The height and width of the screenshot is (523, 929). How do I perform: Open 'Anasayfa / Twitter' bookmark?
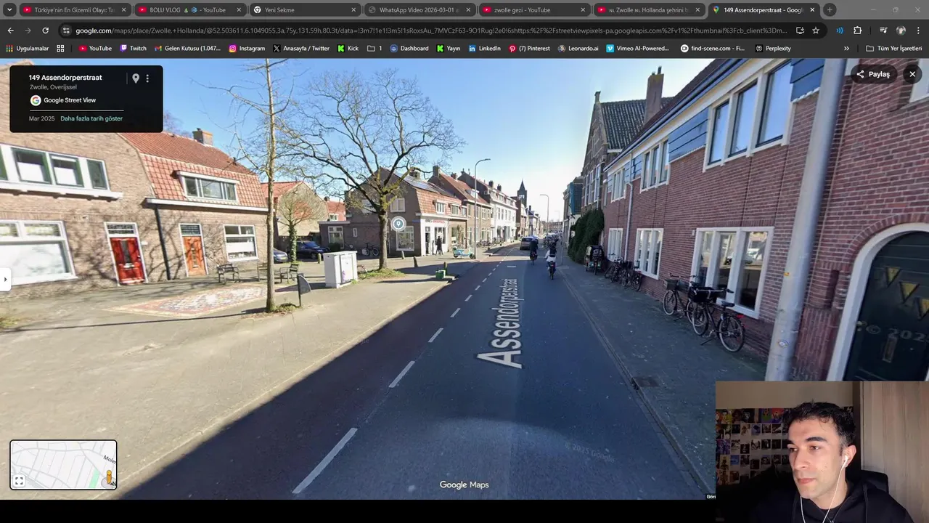click(301, 48)
